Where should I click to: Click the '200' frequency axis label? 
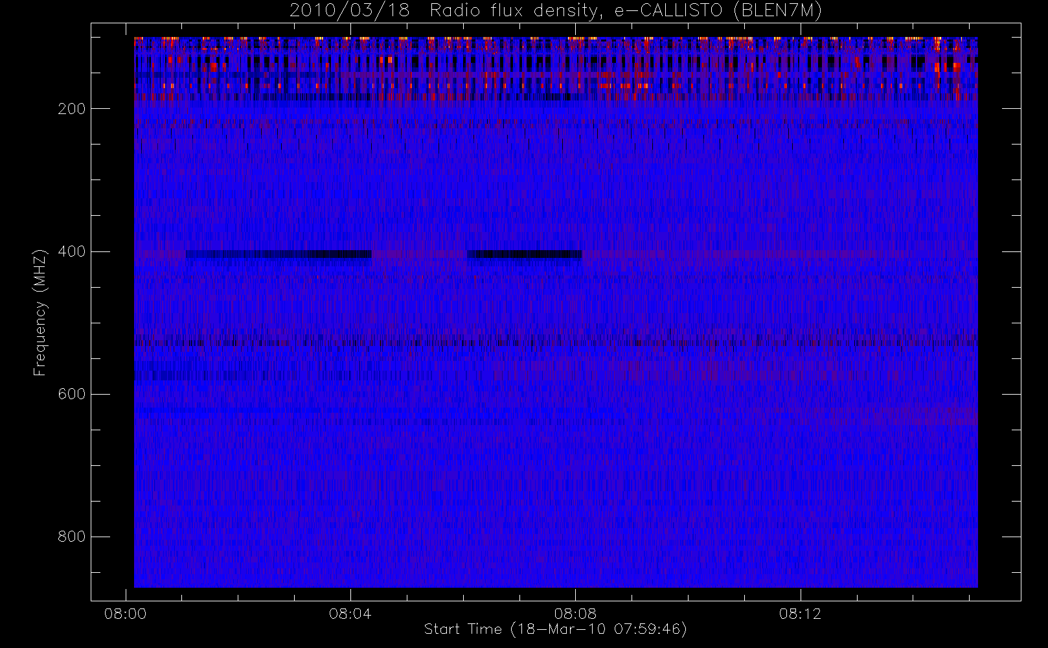[x=72, y=109]
